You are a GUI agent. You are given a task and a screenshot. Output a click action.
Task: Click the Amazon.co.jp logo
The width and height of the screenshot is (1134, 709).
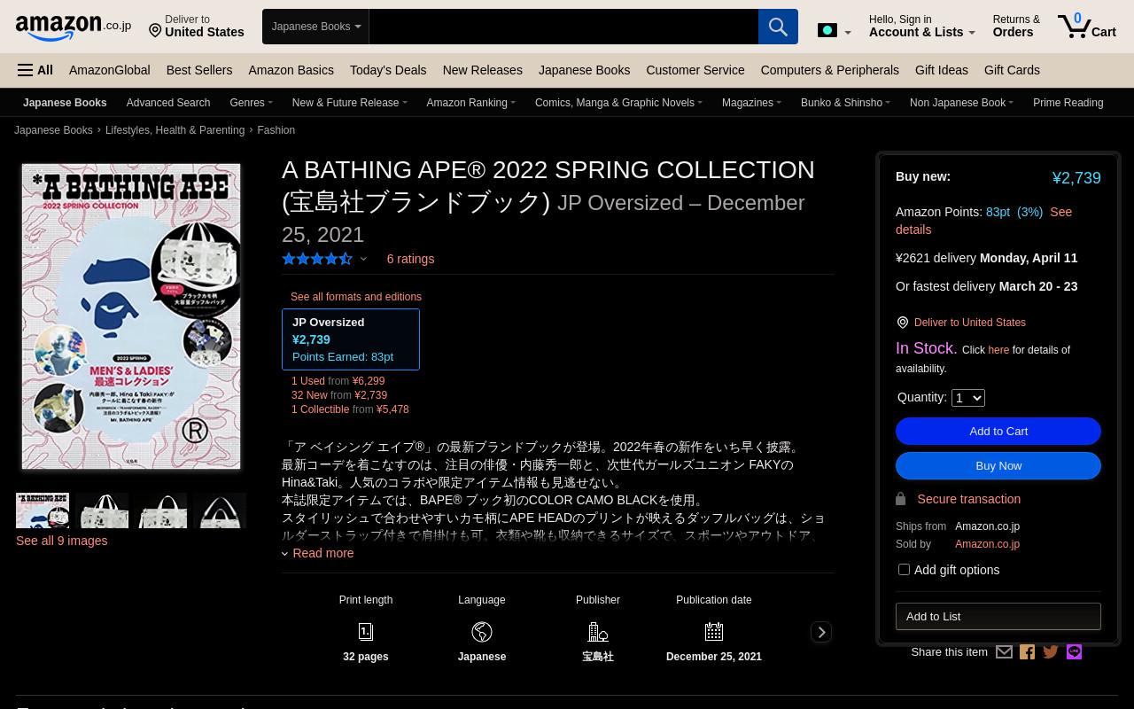pos(74,27)
